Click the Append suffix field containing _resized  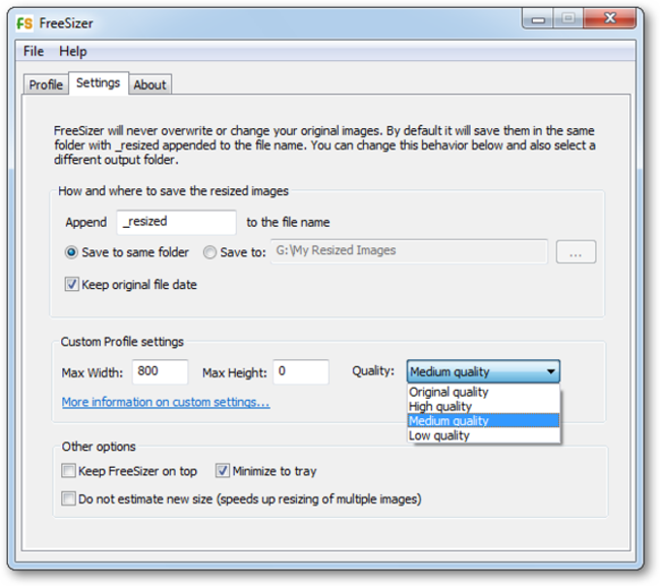pyautogui.click(x=177, y=222)
